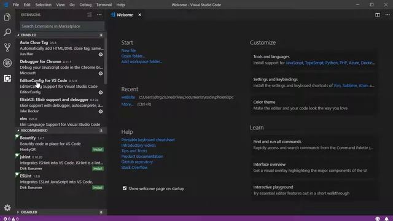Install the jshint extension
The image size is (393, 221).
pyautogui.click(x=98, y=169)
